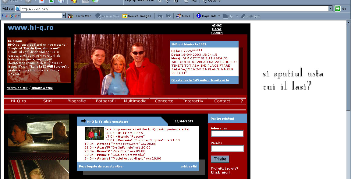Click the greyed Search Site button

[x=107, y=16]
